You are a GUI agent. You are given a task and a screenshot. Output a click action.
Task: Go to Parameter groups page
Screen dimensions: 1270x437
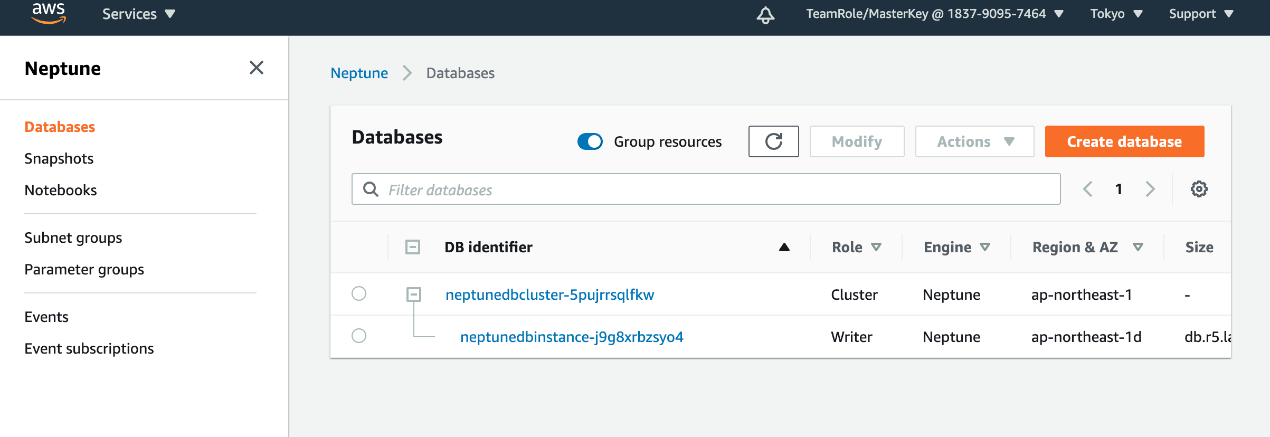click(x=84, y=269)
